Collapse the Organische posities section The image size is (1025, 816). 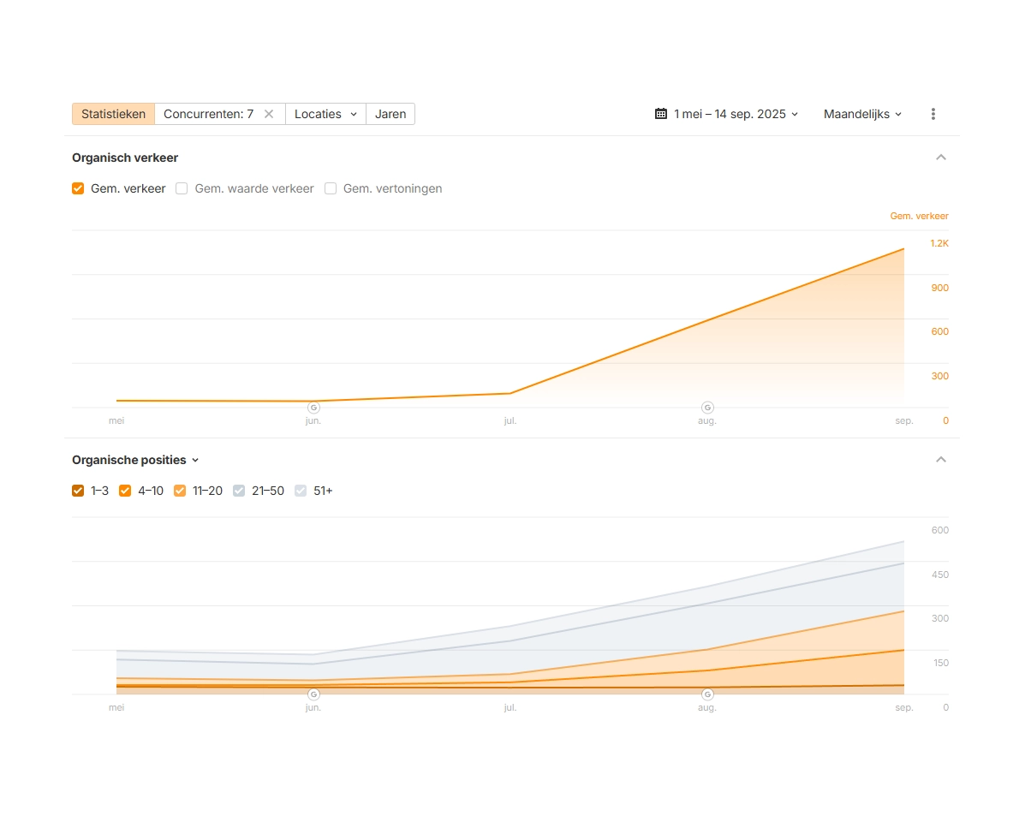point(941,460)
